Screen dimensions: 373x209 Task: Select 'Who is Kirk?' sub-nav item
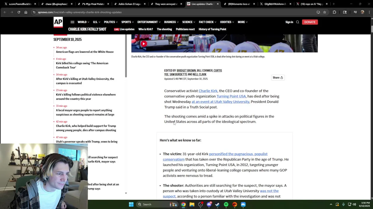pyautogui.click(x=146, y=29)
